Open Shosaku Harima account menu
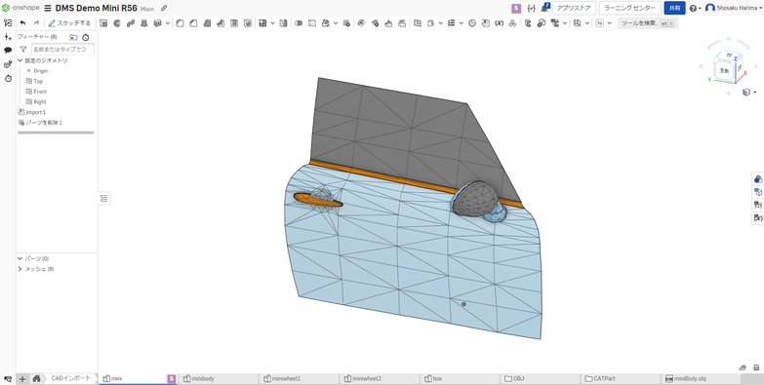Viewport: 764px width, 385px height. pyautogui.click(x=735, y=8)
